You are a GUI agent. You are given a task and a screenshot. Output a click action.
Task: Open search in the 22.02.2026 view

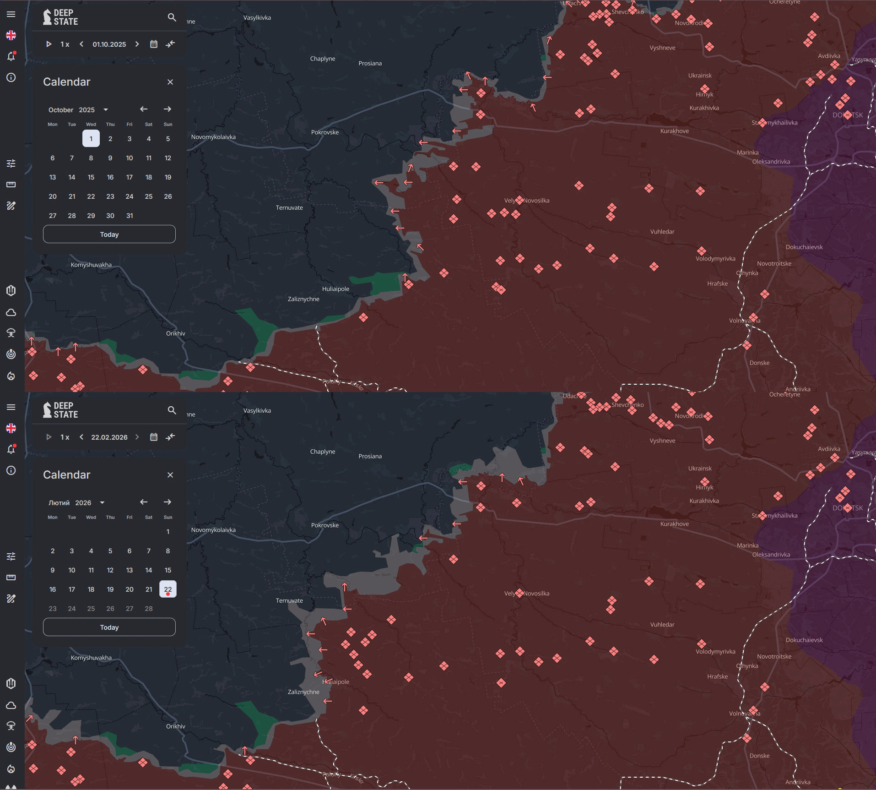172,410
